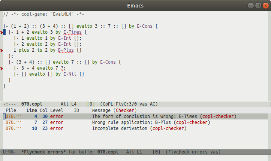
Task: Open the Wrong rule application B-Plus error
Action: pyautogui.click(x=151, y=122)
